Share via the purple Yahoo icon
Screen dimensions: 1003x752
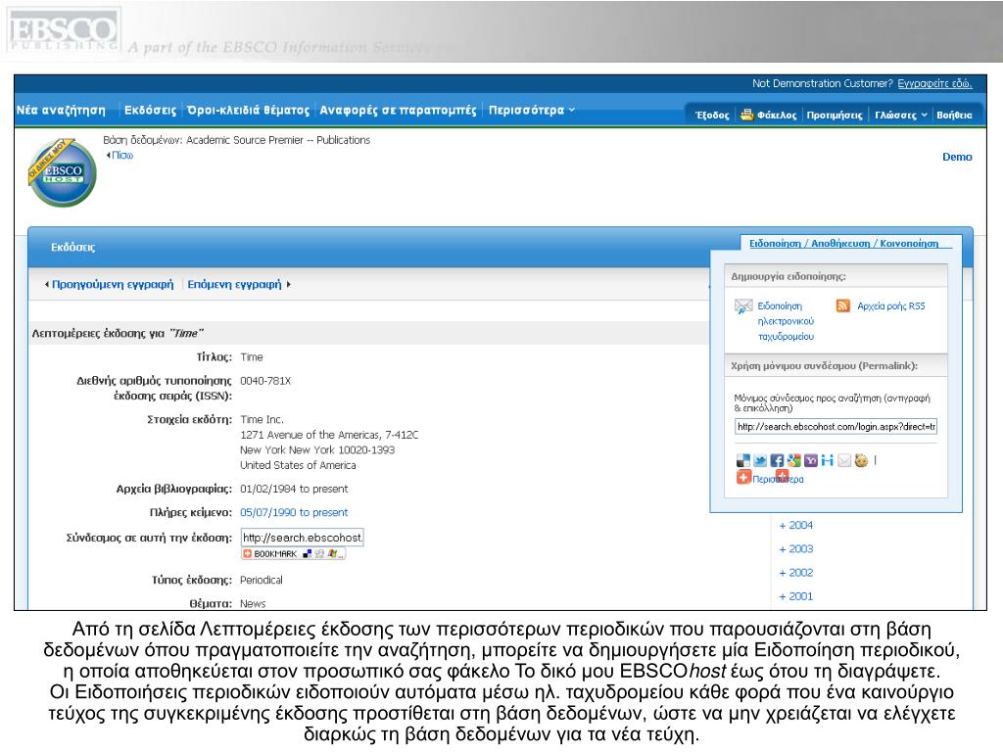[810, 460]
